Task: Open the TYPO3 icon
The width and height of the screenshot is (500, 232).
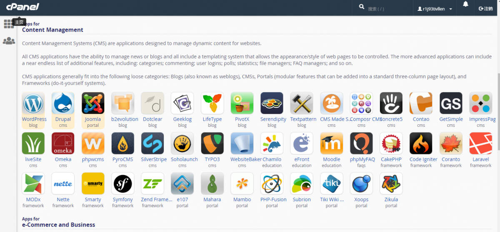Action: point(212,143)
